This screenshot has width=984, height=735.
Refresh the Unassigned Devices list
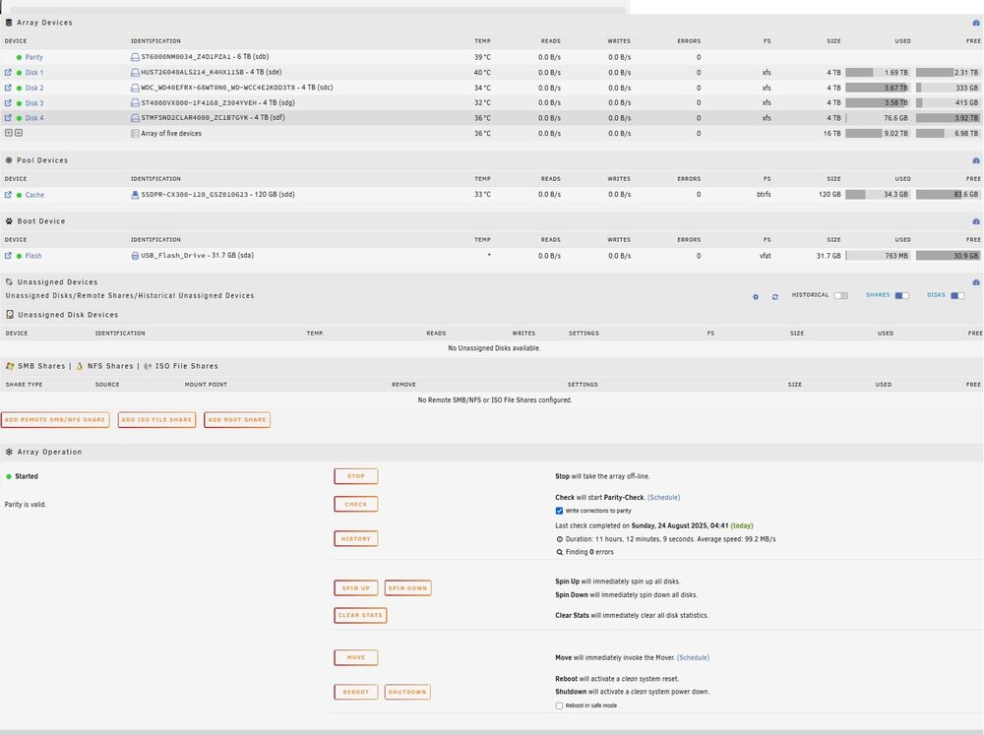click(775, 297)
